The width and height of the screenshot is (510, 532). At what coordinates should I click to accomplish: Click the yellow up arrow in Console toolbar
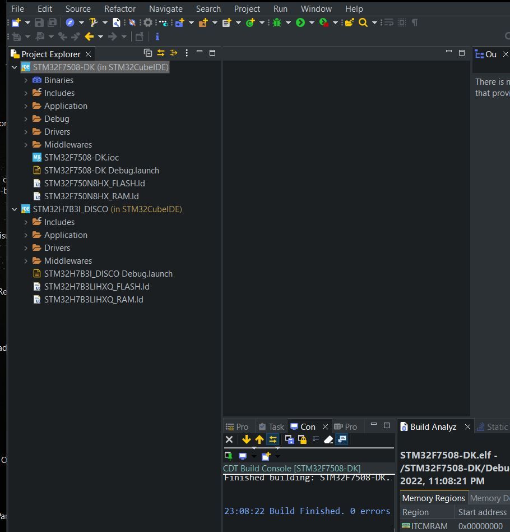point(259,440)
